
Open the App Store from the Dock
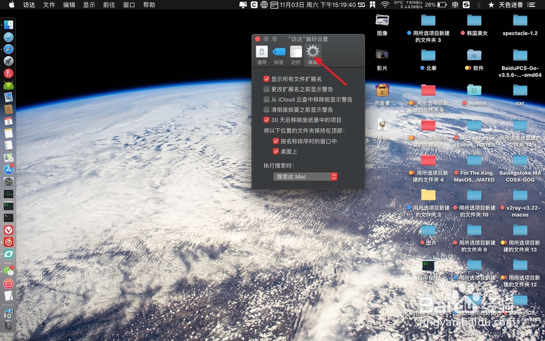coord(8,169)
